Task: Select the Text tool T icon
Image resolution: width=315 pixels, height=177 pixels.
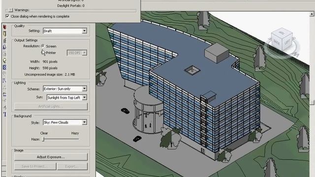Action: 4,115
